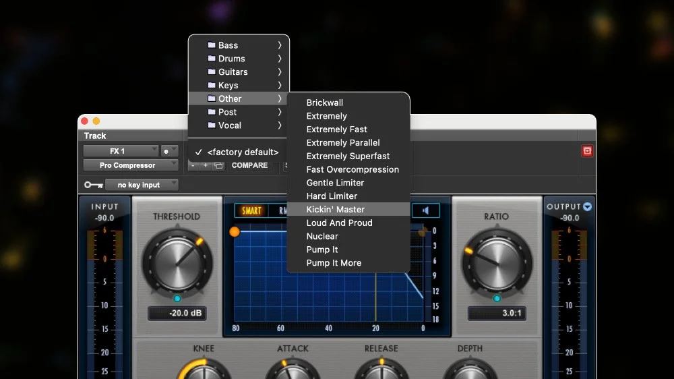Click the teal dot below THRESHOLD knob
674x379 pixels.
click(x=177, y=298)
